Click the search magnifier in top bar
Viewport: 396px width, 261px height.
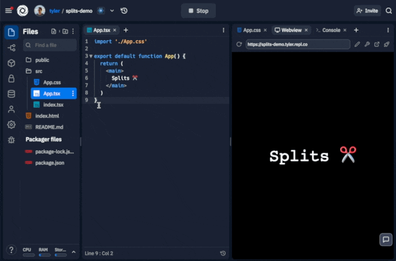pos(389,10)
